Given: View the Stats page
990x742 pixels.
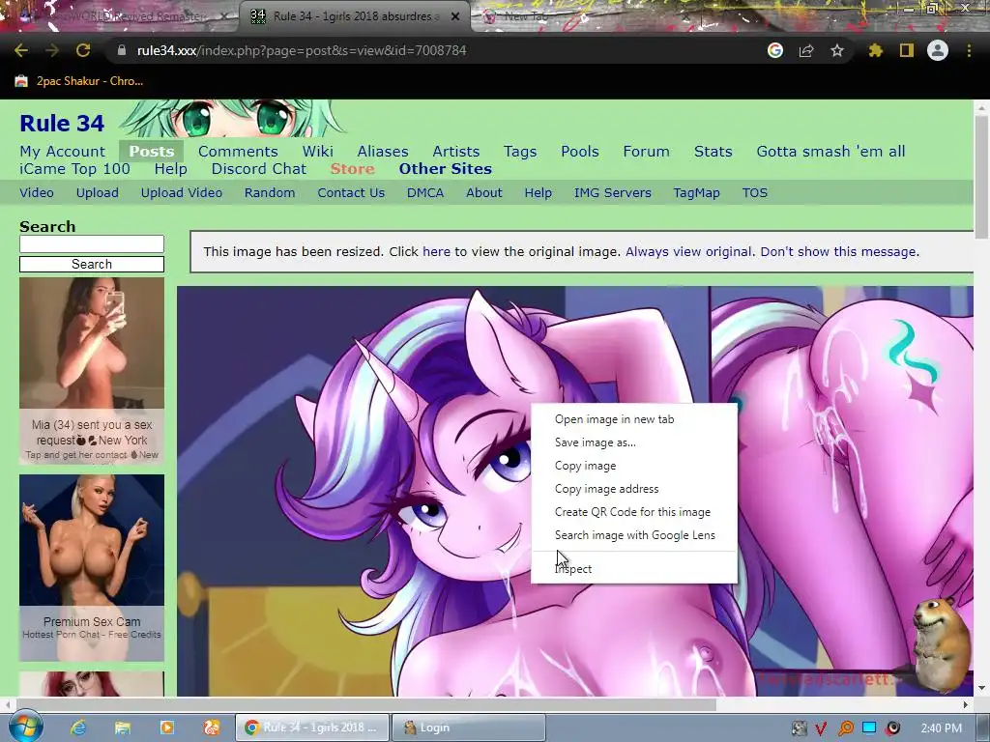Looking at the screenshot, I should (713, 152).
